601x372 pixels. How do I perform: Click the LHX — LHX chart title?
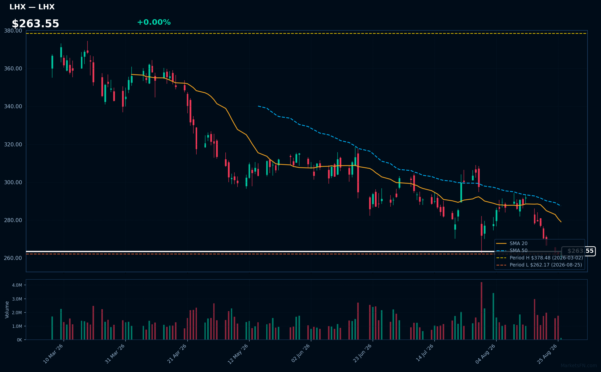pyautogui.click(x=32, y=7)
